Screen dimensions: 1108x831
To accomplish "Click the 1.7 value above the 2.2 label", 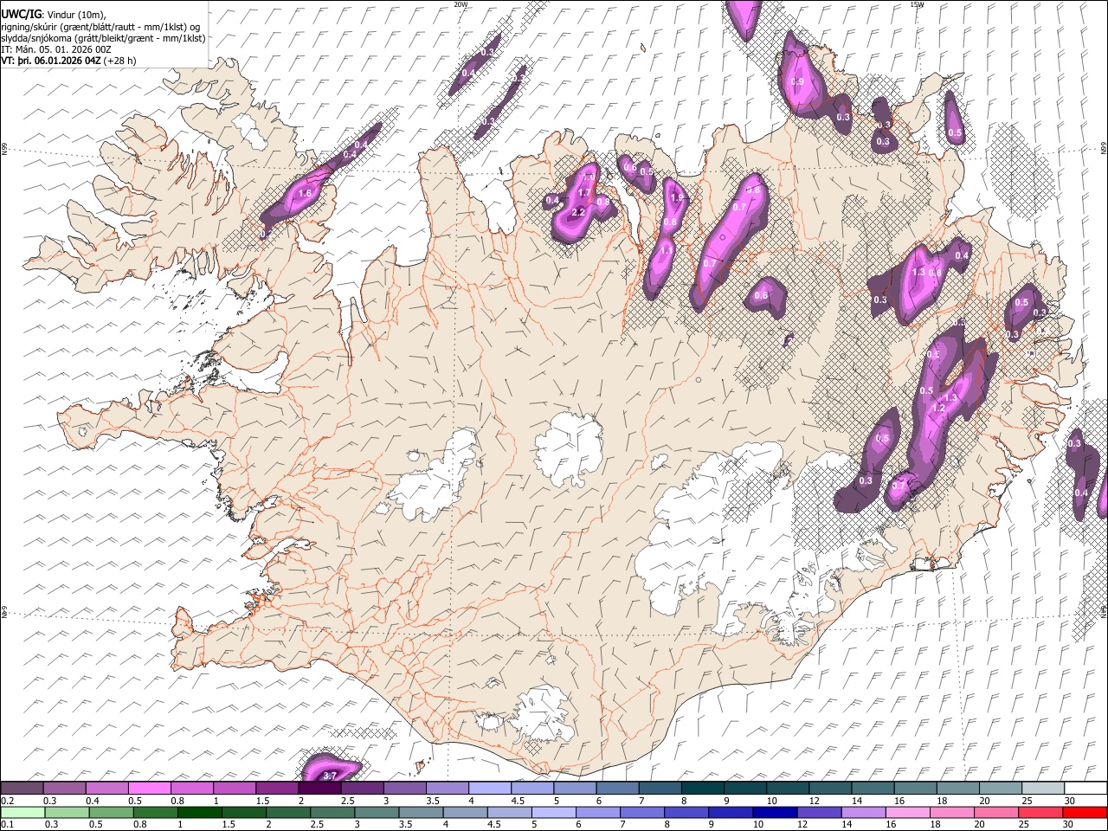I will click(x=584, y=193).
